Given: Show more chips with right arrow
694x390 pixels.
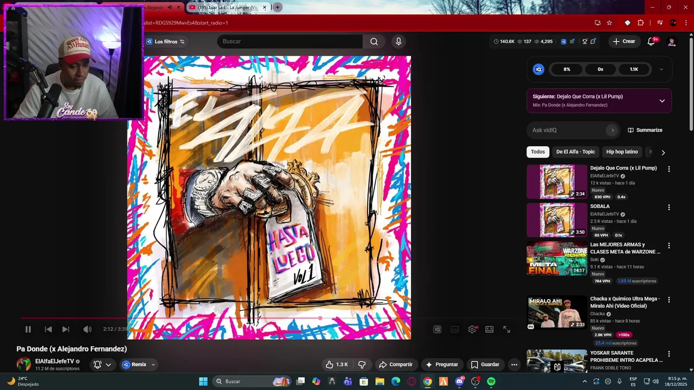Looking at the screenshot, I should tap(663, 152).
